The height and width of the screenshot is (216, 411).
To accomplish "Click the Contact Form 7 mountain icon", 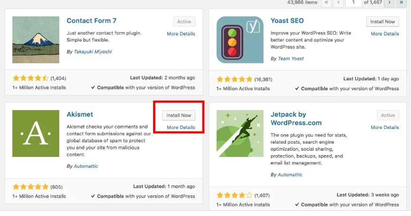I will 36,40.
